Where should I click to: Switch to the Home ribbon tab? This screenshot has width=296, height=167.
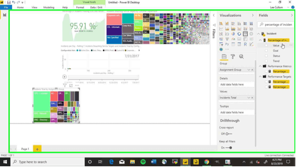[x=20, y=7]
